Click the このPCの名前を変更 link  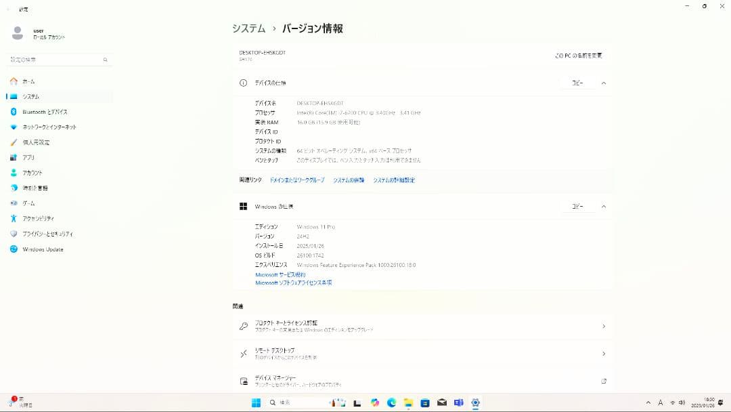[x=581, y=56]
